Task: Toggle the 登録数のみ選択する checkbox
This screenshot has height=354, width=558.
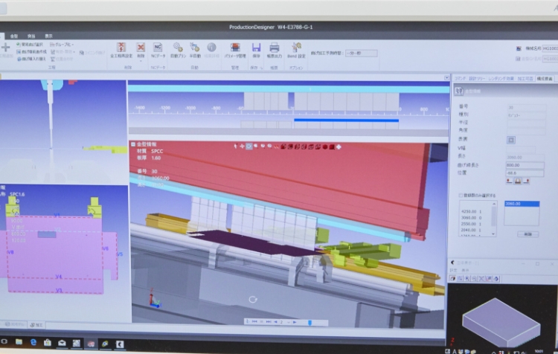Action: (460, 196)
